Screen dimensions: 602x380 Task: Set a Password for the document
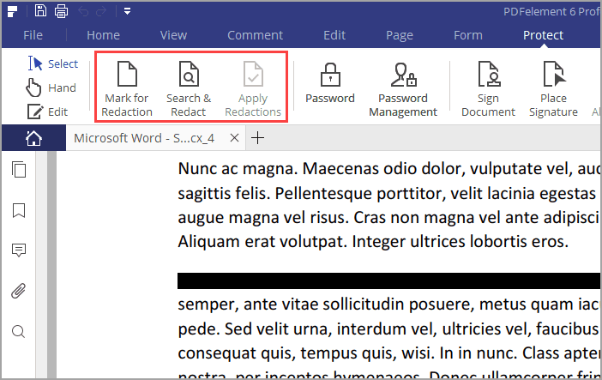(x=330, y=83)
